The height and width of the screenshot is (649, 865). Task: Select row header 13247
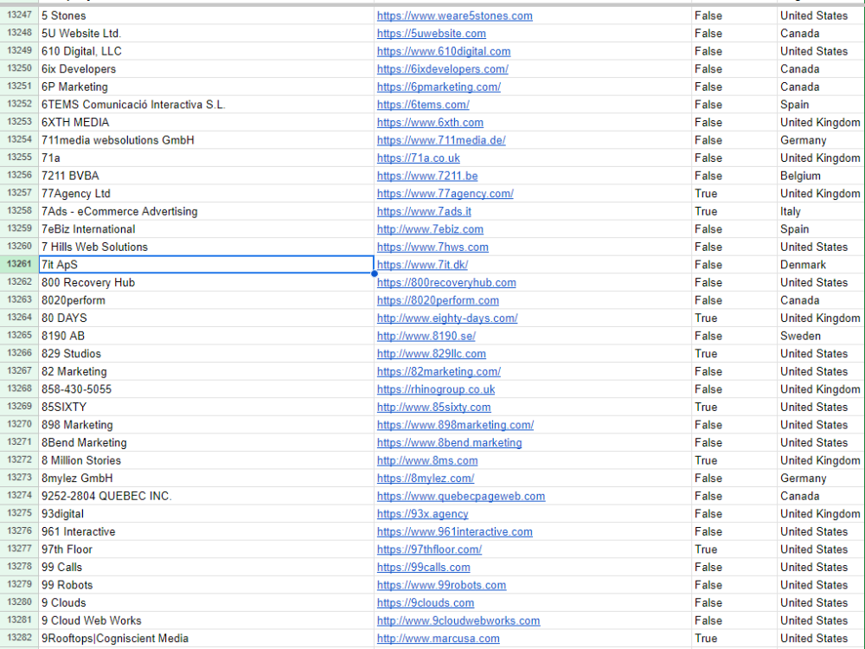click(19, 16)
